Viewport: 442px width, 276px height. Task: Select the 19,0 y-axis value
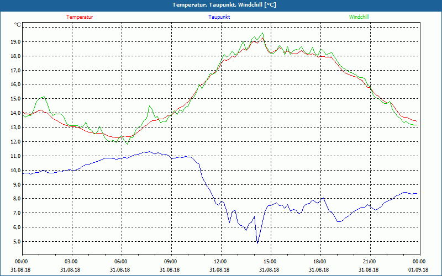pyautogui.click(x=15, y=42)
